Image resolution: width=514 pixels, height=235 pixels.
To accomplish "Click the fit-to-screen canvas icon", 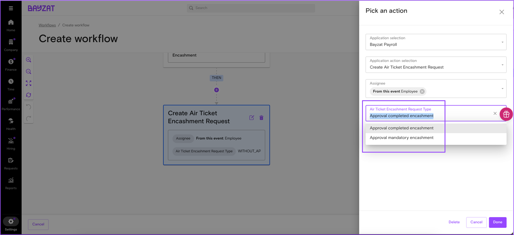I will [x=28, y=83].
